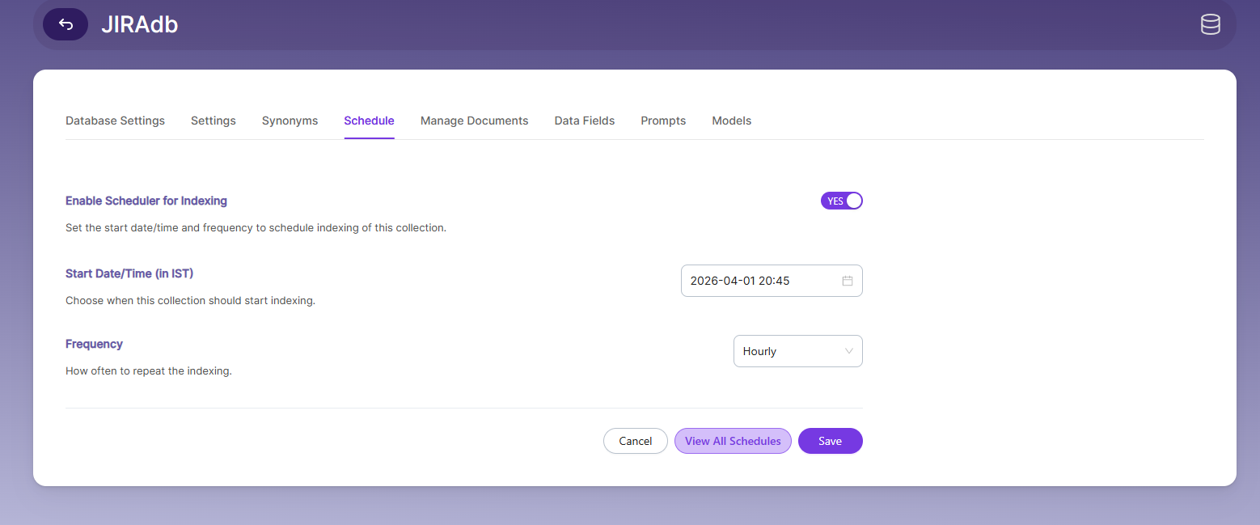Open the Settings tab
This screenshot has height=525, width=1260.
pyautogui.click(x=214, y=121)
